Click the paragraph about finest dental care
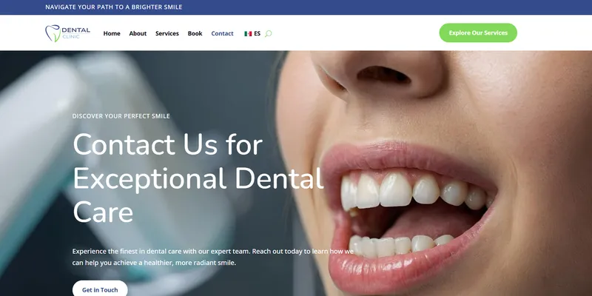 [213, 257]
